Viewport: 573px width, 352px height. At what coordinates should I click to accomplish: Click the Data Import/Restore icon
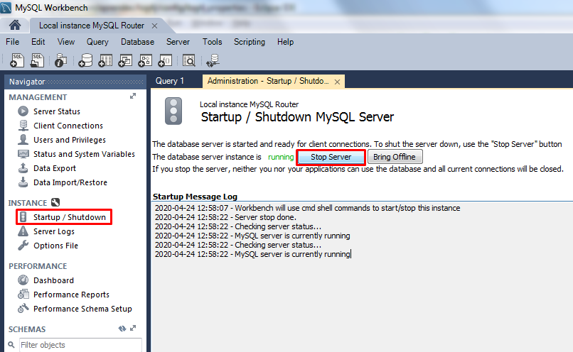[23, 182]
